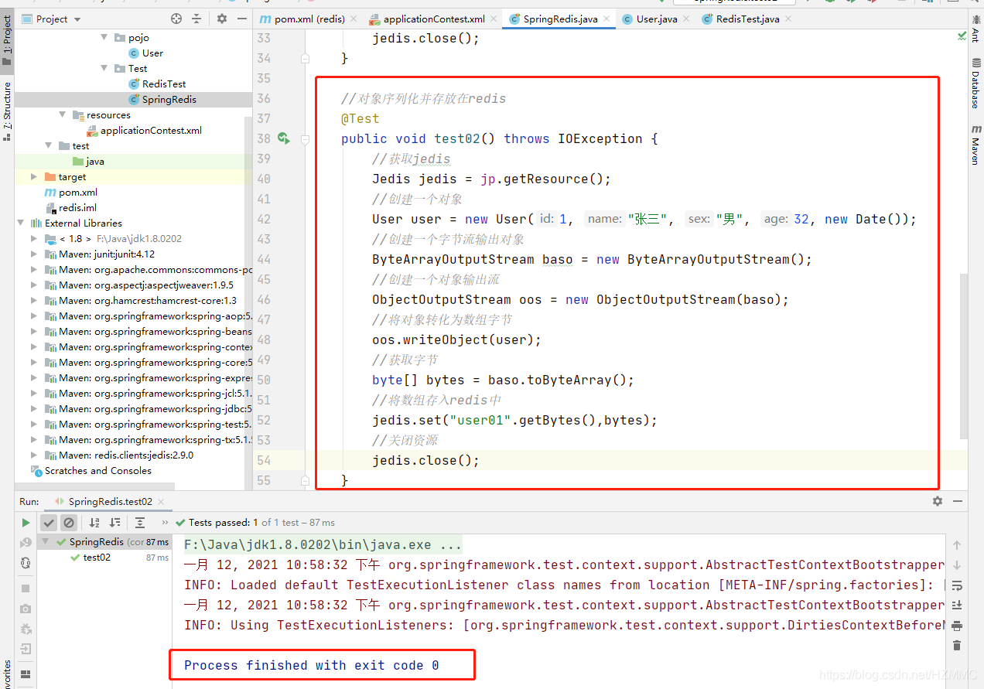Toggle the Structure tool window stripe
The width and height of the screenshot is (984, 689).
pos(7,110)
